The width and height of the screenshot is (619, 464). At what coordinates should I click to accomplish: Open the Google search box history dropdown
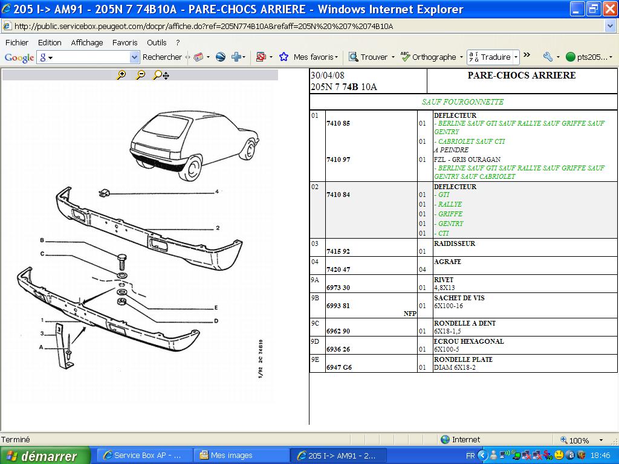pos(134,57)
